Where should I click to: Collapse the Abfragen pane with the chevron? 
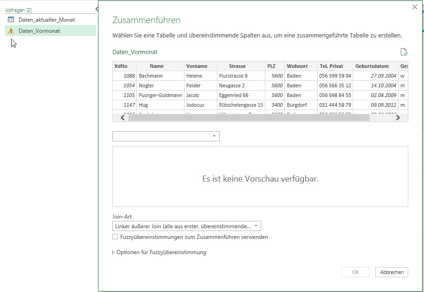pyautogui.click(x=97, y=9)
